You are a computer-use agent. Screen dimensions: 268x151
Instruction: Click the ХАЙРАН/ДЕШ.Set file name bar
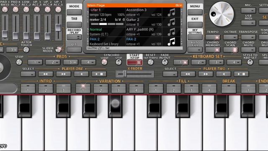135,48
